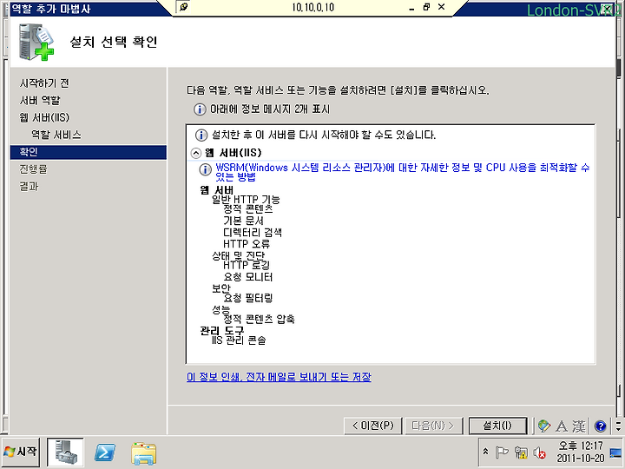Click the HTTP 오류 list entry
625x469 pixels.
tap(247, 244)
